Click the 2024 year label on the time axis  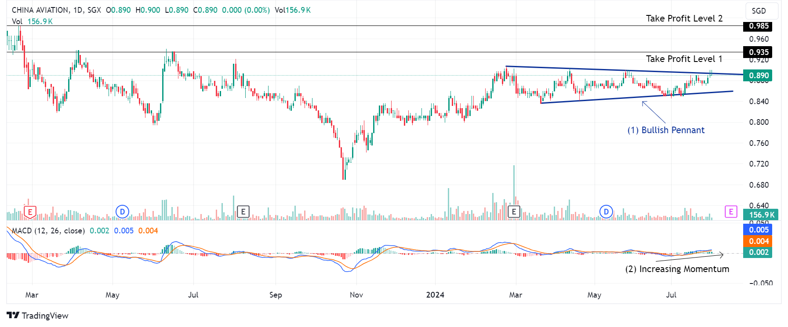[x=435, y=295]
